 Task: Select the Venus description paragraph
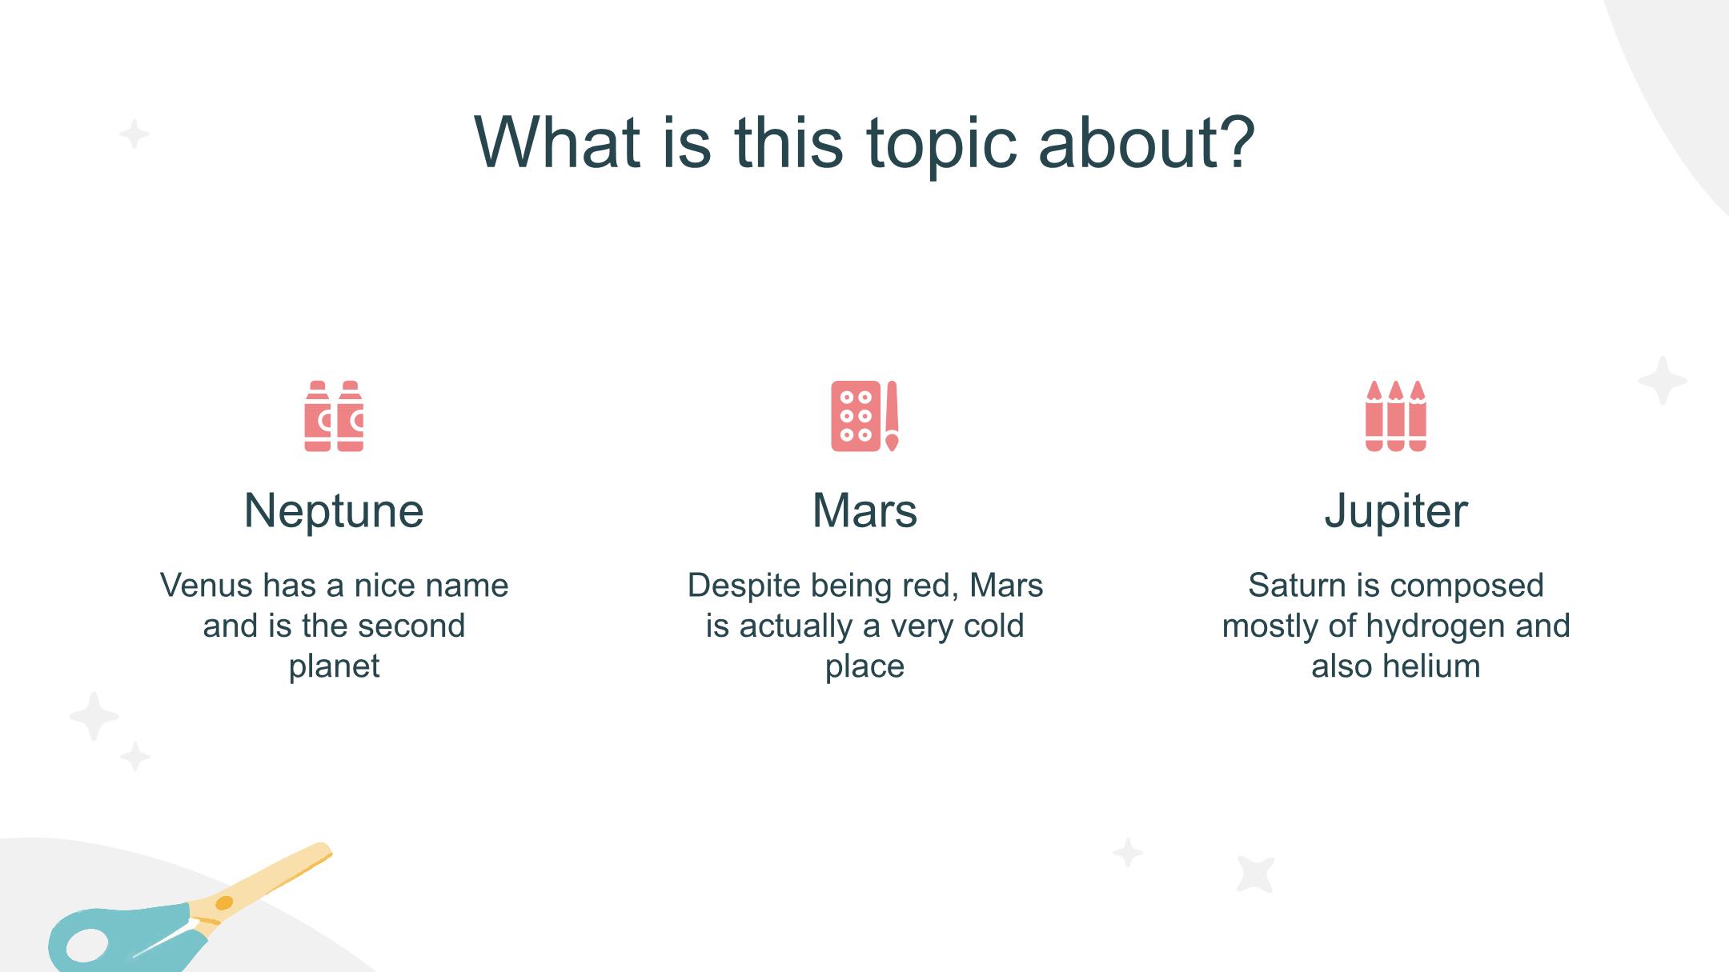[x=334, y=626]
